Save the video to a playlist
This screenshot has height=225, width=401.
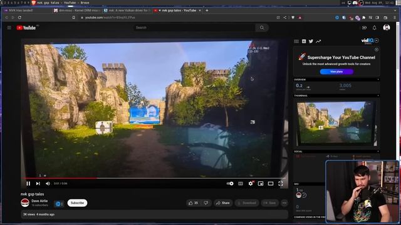(269, 202)
